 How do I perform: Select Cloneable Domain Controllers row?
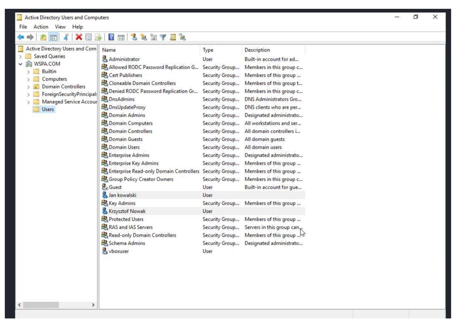tap(203, 83)
